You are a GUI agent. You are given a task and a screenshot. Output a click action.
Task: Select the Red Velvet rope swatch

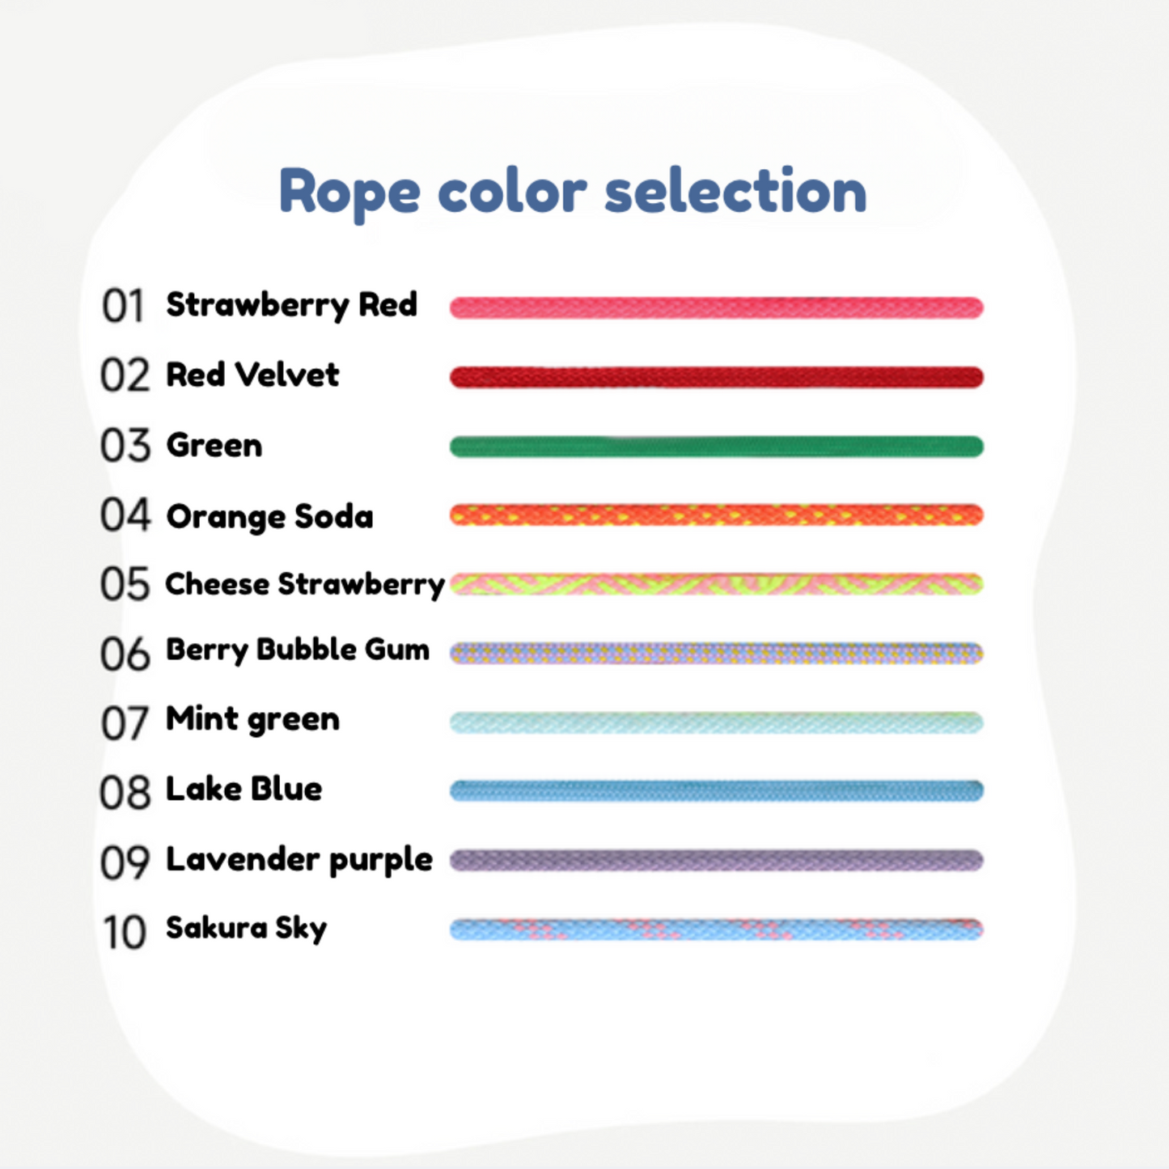pos(716,377)
